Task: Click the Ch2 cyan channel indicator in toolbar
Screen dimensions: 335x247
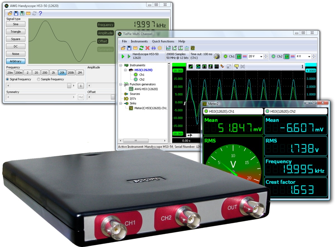Action: click(x=274, y=56)
